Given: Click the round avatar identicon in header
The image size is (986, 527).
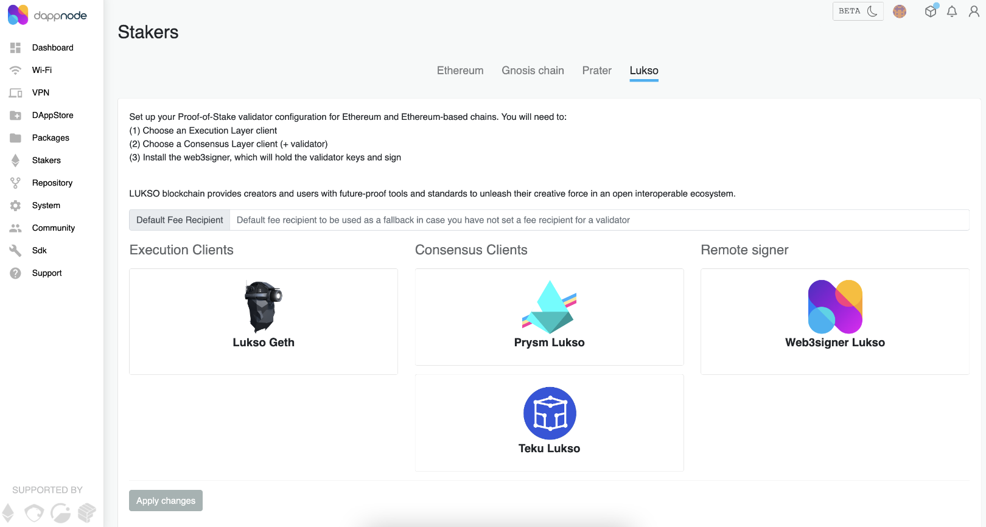Looking at the screenshot, I should 900,12.
